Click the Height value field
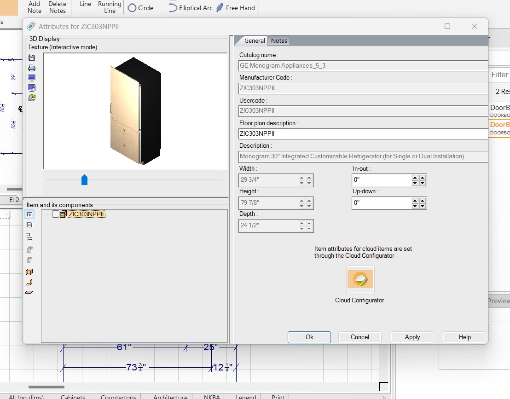The height and width of the screenshot is (399, 510). point(269,202)
